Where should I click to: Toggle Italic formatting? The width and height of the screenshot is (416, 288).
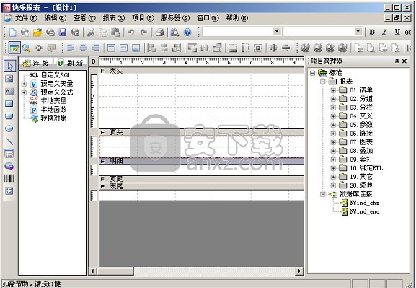pyautogui.click(x=385, y=32)
